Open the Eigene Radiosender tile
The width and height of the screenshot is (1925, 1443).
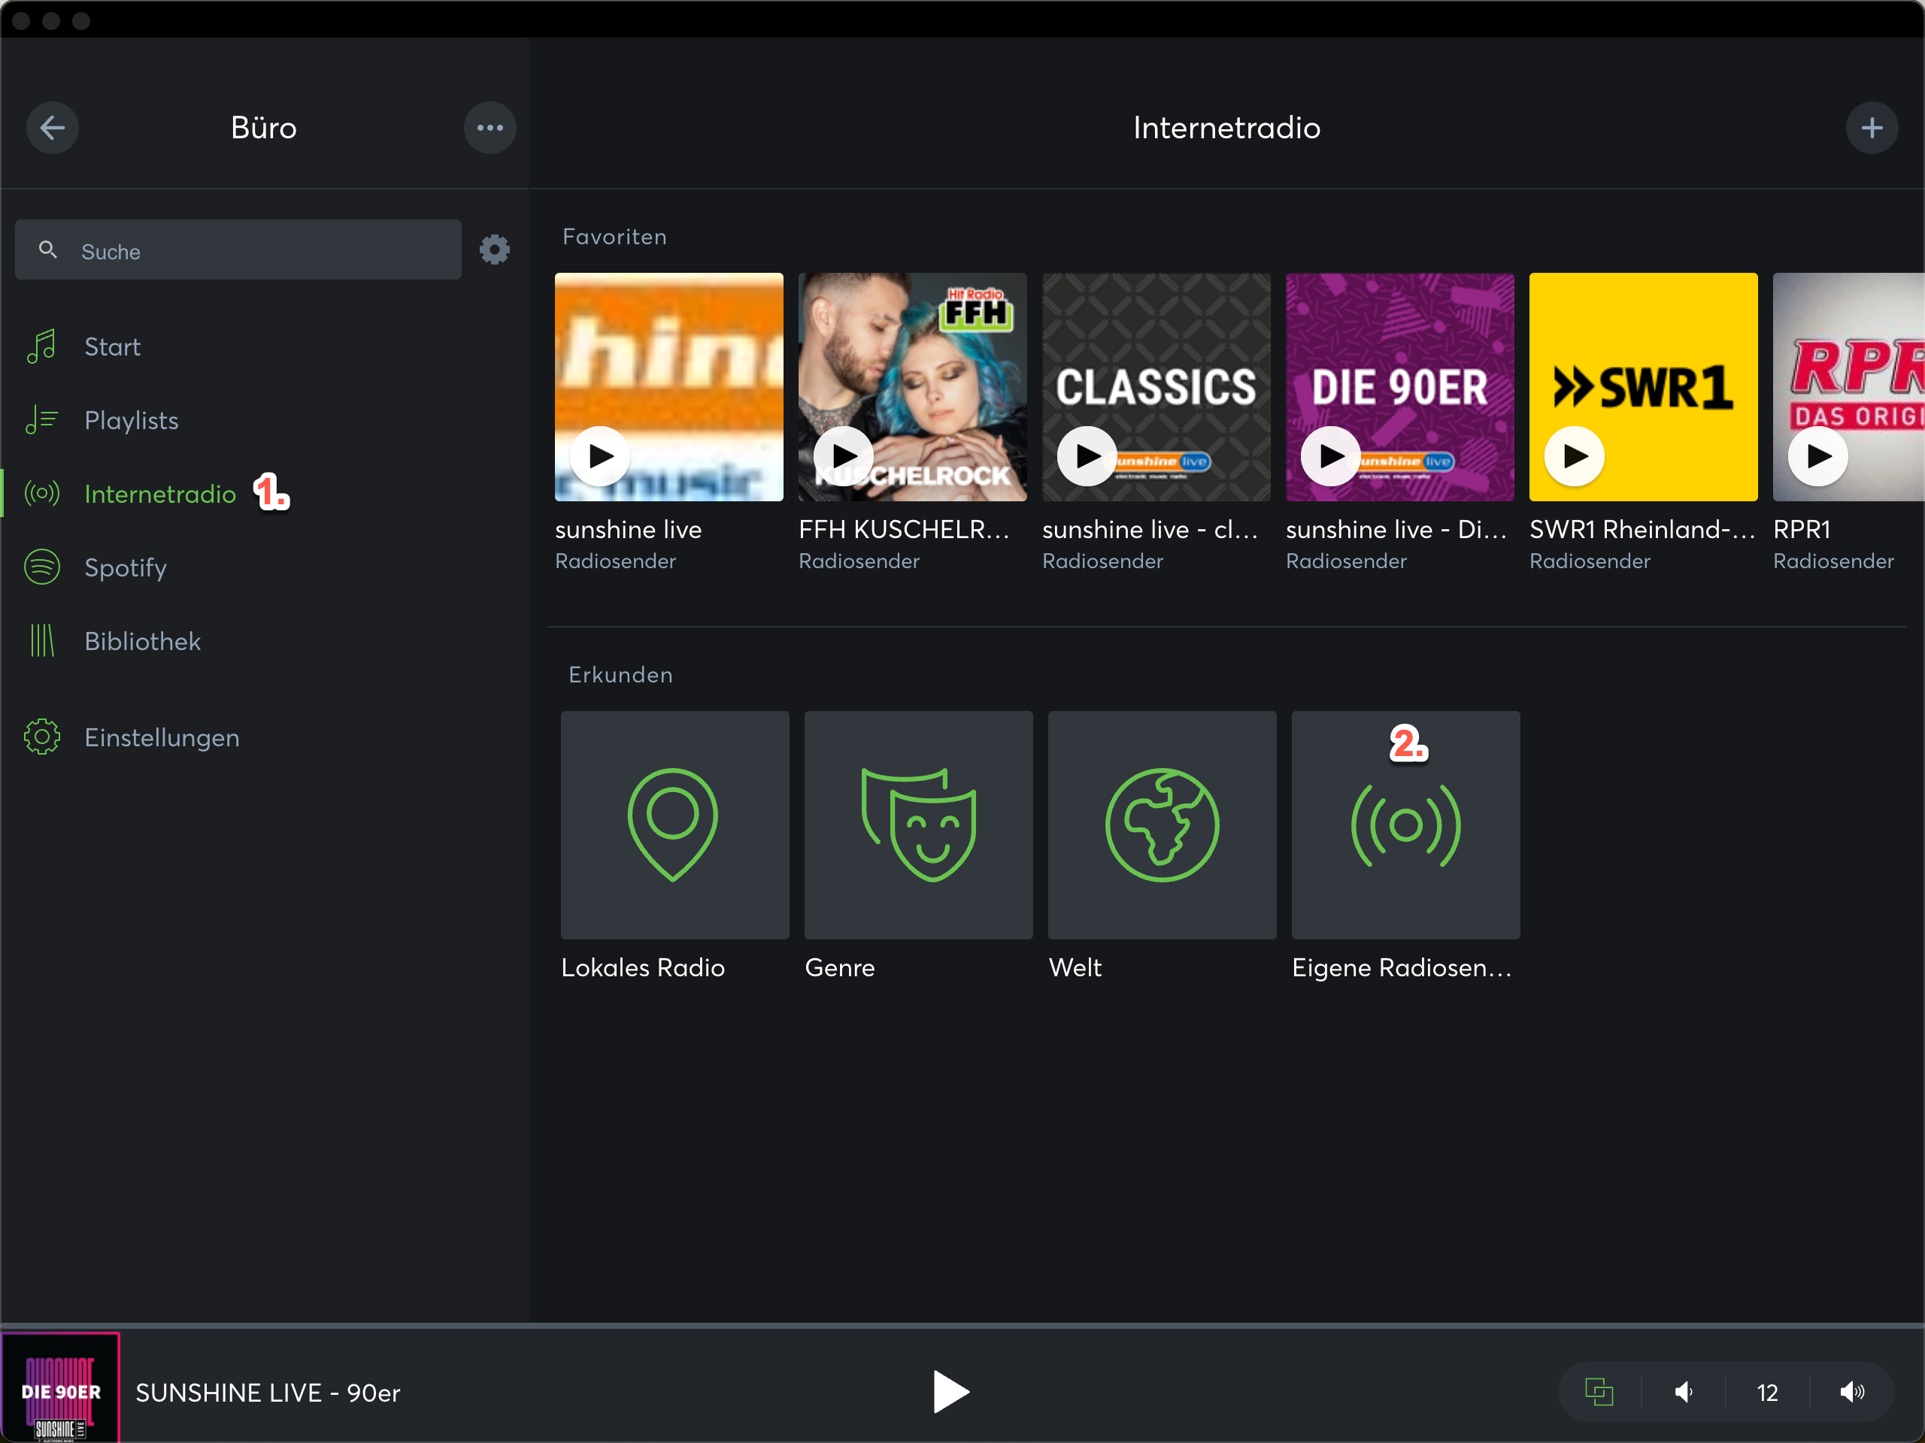coord(1405,824)
